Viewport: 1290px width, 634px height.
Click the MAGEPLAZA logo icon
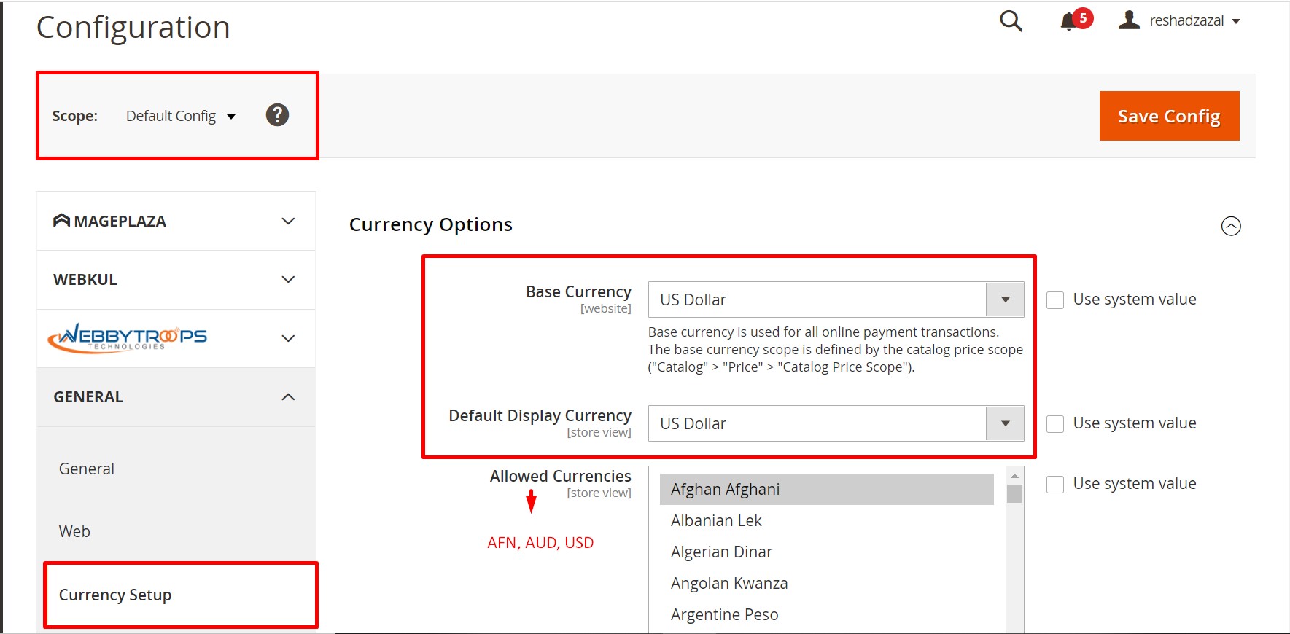click(61, 219)
